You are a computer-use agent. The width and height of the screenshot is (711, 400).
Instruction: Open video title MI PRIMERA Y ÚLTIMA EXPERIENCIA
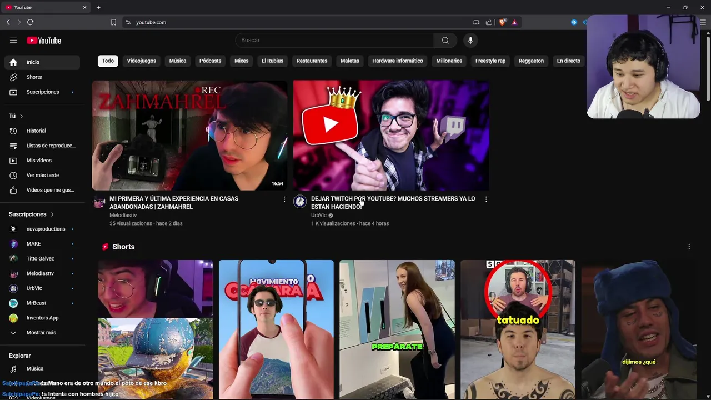pyautogui.click(x=174, y=203)
